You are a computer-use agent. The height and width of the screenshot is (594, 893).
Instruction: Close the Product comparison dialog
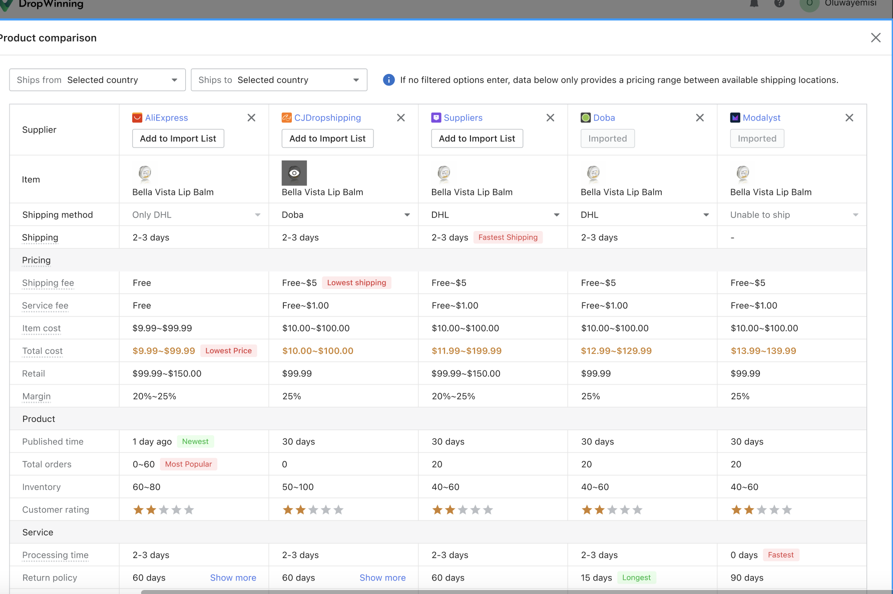click(875, 37)
